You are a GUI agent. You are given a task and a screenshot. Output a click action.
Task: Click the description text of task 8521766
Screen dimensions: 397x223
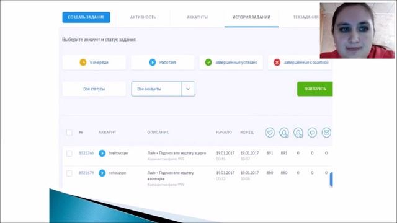[177, 153]
